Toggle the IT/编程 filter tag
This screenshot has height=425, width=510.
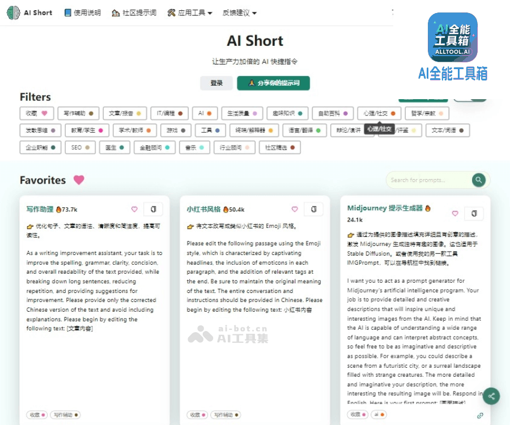(x=169, y=113)
